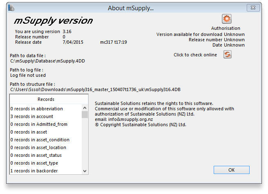Select '0 records in abbreviation' row
Viewport: 268px width, 194px height.
click(x=37, y=109)
